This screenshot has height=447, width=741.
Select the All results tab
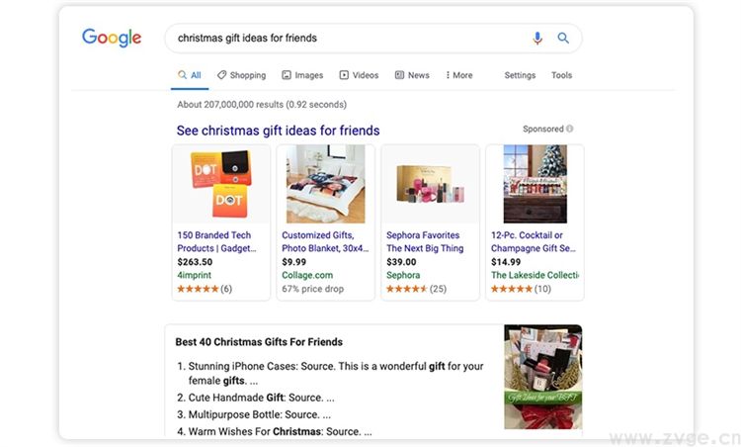pos(189,75)
